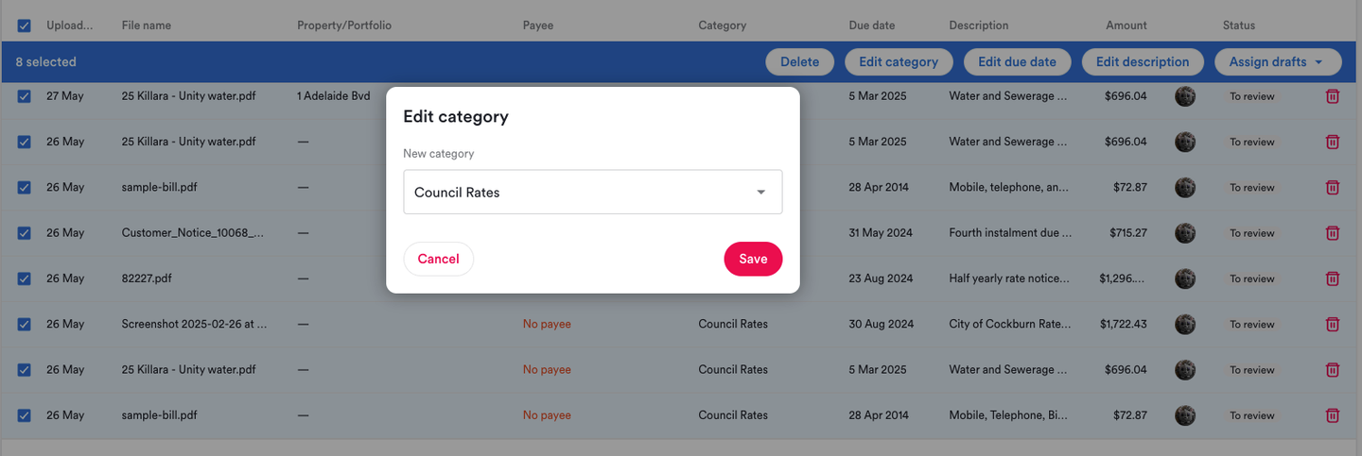Cancel the Edit category dialog
Screen dimensions: 1362x456
438,259
